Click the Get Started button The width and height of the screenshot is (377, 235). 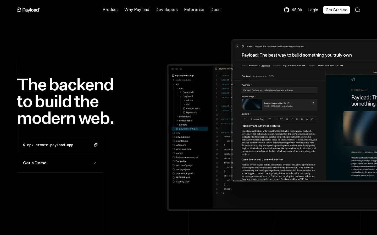pos(336,10)
